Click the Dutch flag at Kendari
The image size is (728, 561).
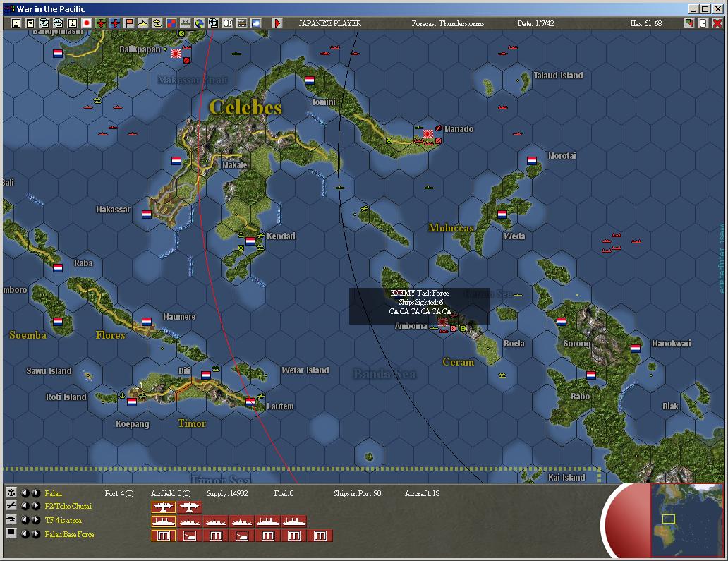[x=250, y=241]
